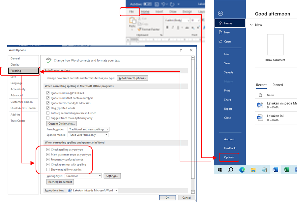
Task: Open the Exceptions for document dropdown
Action: point(93,190)
